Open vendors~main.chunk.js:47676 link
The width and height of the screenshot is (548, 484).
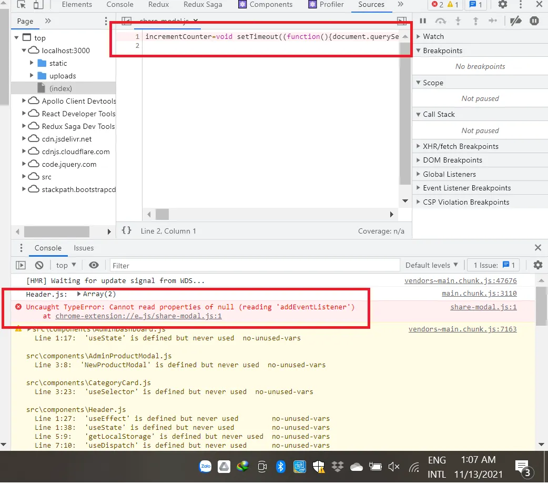pyautogui.click(x=460, y=280)
